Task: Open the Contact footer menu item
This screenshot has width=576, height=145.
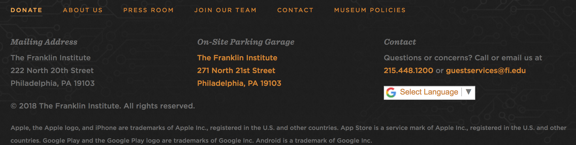Action: (295, 10)
